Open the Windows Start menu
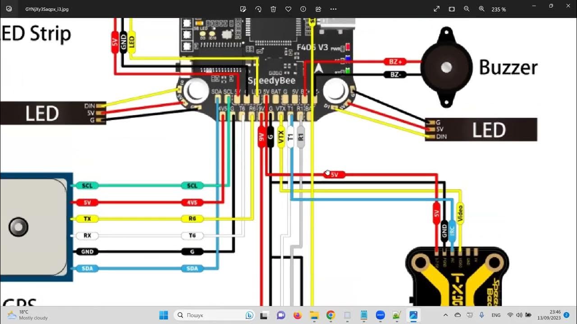Viewport: 577px width, 324px height. 164,315
